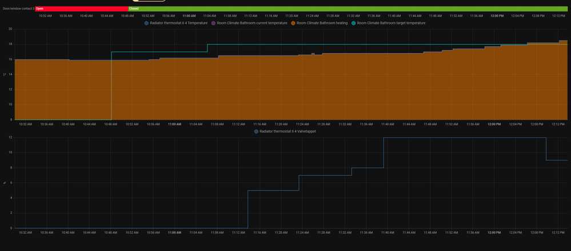
Task: Click the Radiator thermostat II 4 Valvetappet label
Action: point(288,132)
